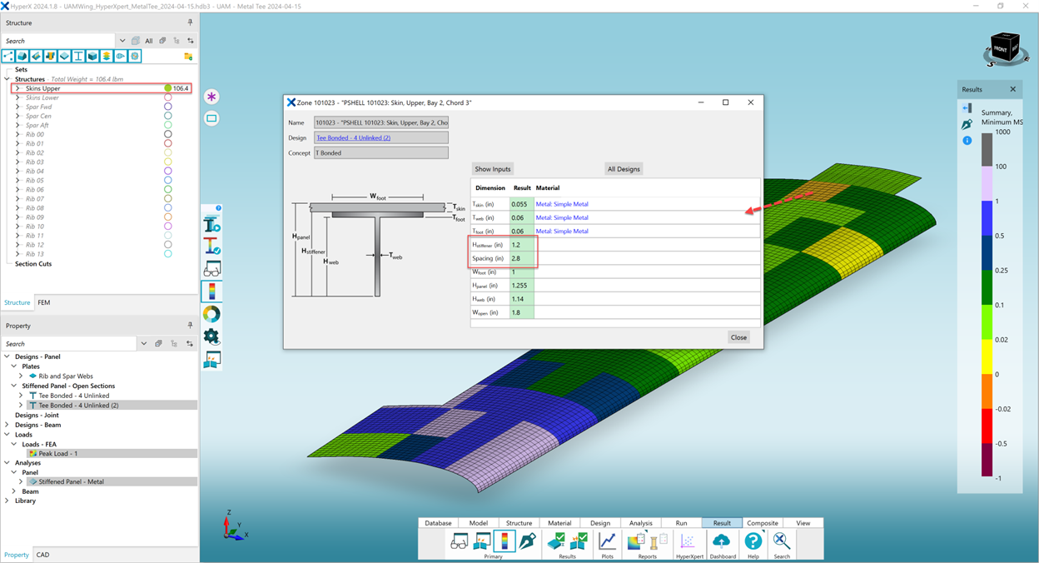The width and height of the screenshot is (1039, 563).
Task: Open the Composite ribbon tab
Action: [762, 523]
